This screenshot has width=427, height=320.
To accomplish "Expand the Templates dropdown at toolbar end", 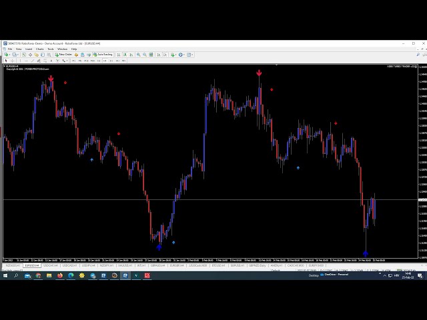I will tap(192, 55).
